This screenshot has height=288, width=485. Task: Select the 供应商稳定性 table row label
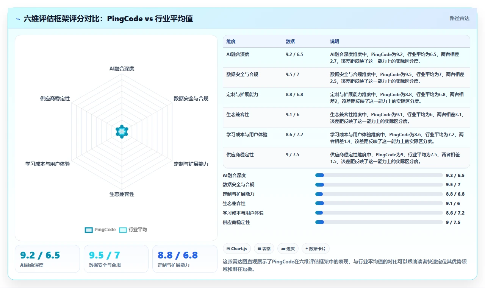click(x=240, y=155)
